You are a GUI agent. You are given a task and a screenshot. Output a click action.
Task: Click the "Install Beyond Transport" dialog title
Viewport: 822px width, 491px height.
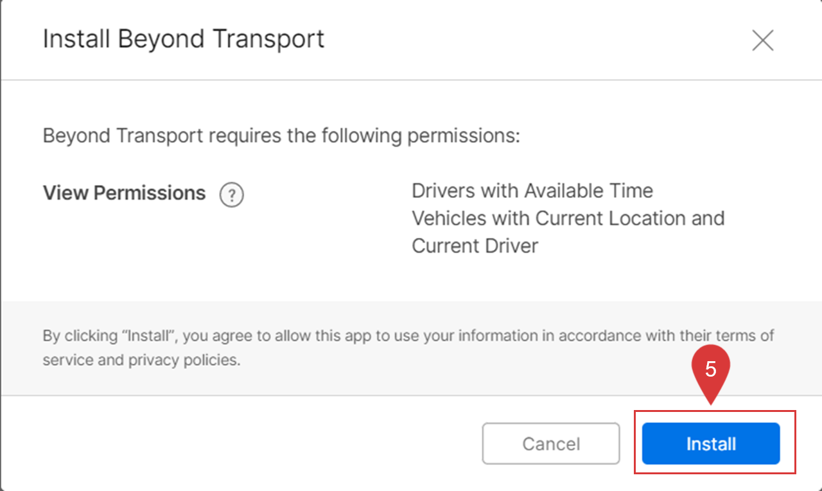(183, 39)
